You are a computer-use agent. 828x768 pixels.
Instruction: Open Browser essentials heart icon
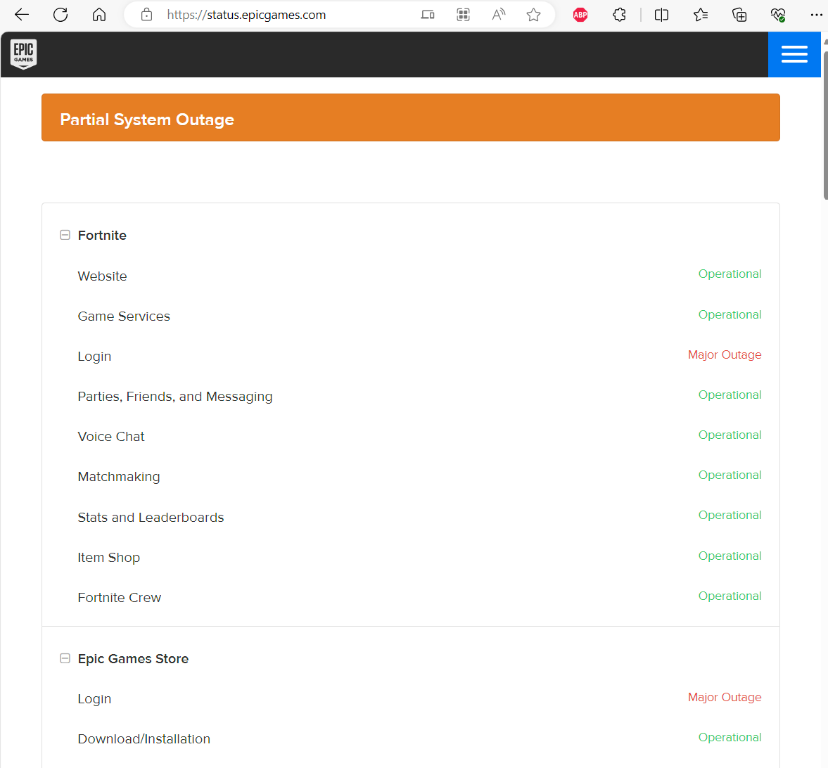coord(778,15)
